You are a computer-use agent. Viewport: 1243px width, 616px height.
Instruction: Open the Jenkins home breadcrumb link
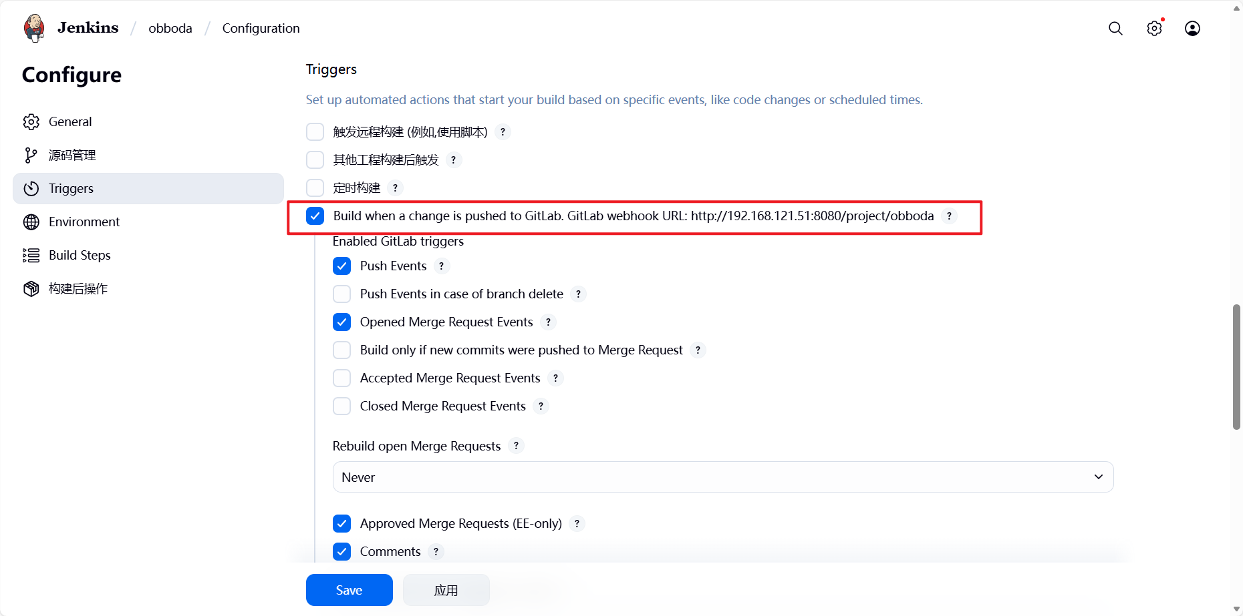pos(88,28)
